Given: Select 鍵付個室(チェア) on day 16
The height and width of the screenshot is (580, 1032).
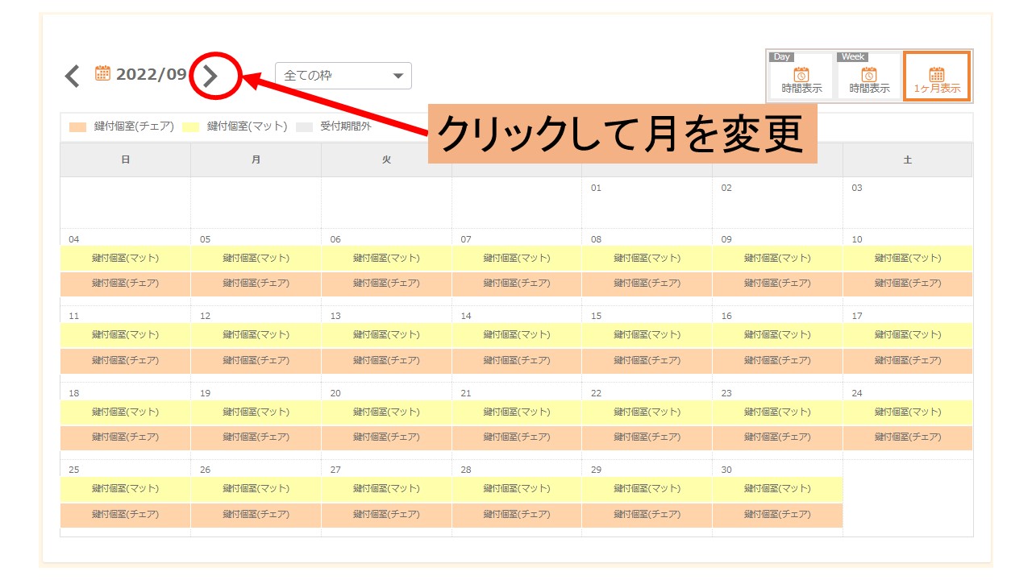Looking at the screenshot, I should (x=777, y=361).
